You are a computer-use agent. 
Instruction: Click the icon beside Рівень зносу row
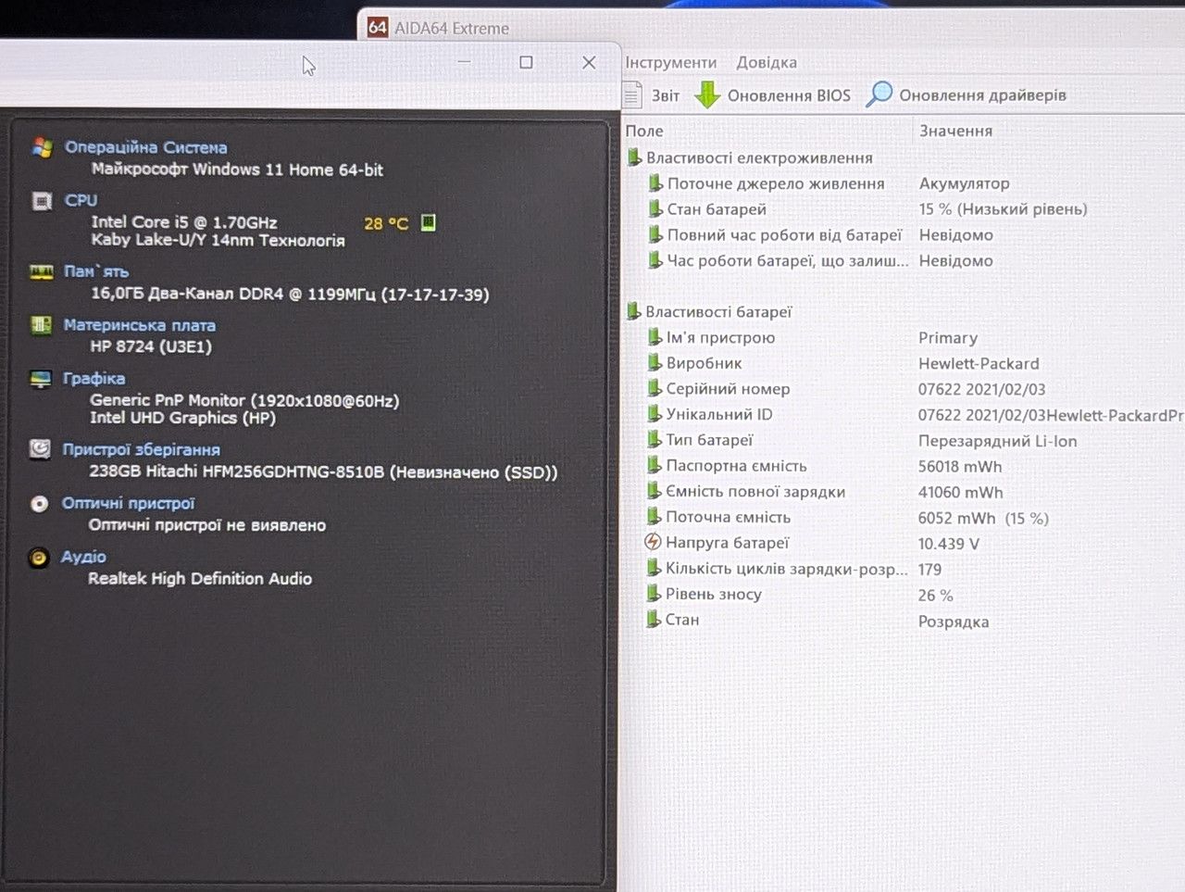tap(654, 594)
